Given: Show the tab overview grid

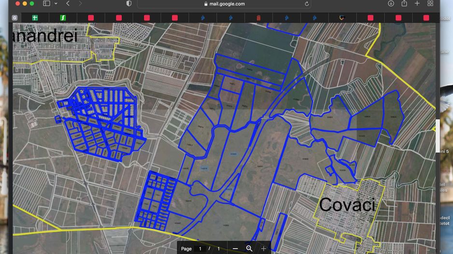Looking at the screenshot, I should 430,3.
